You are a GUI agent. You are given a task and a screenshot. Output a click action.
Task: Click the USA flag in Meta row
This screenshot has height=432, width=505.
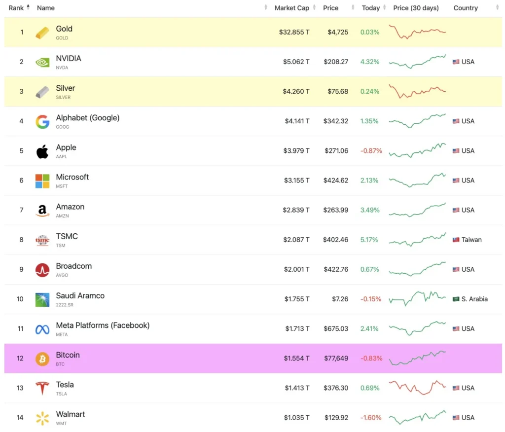pos(456,328)
